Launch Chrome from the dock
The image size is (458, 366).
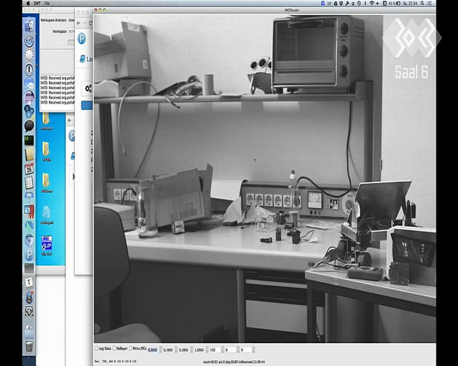click(29, 240)
